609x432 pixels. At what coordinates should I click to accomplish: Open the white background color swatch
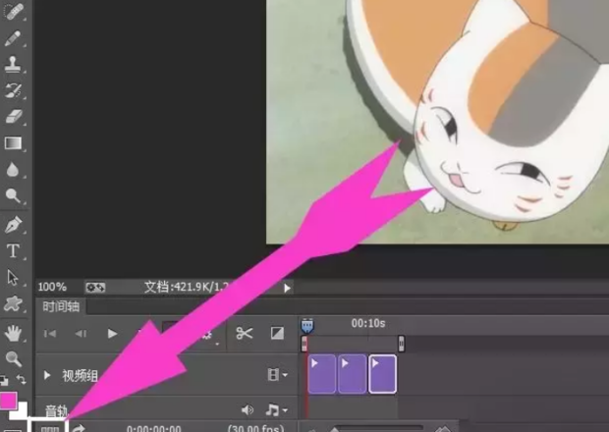coord(21,411)
